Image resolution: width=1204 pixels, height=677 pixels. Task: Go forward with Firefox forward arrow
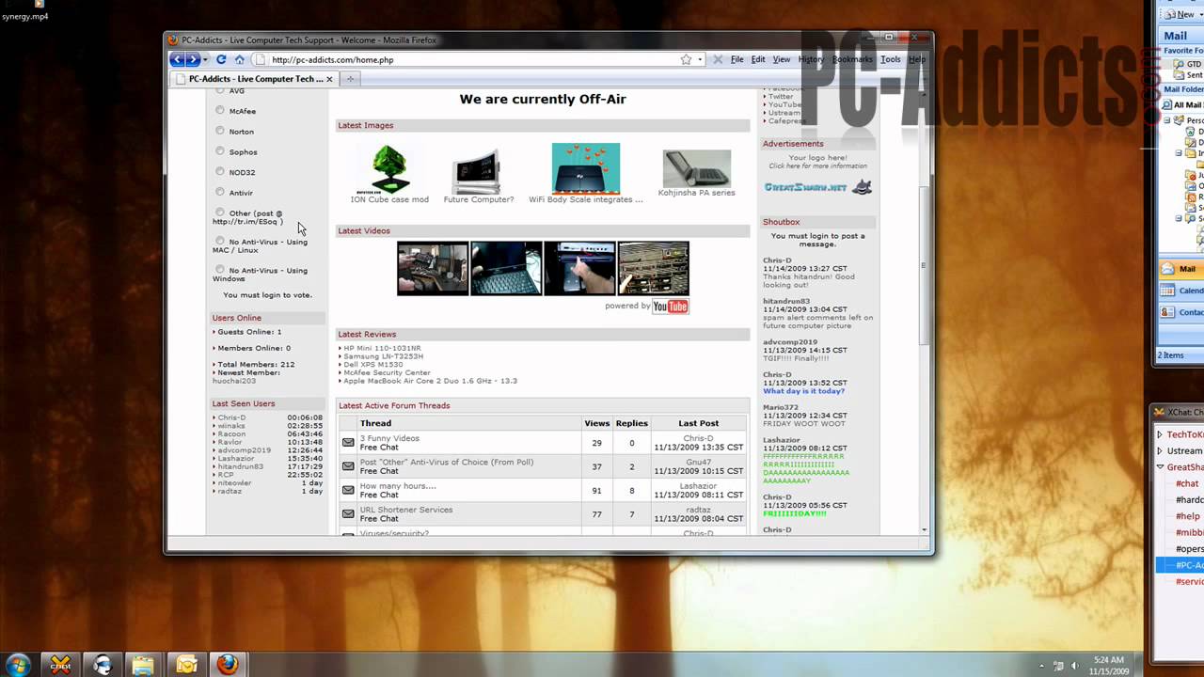click(192, 59)
